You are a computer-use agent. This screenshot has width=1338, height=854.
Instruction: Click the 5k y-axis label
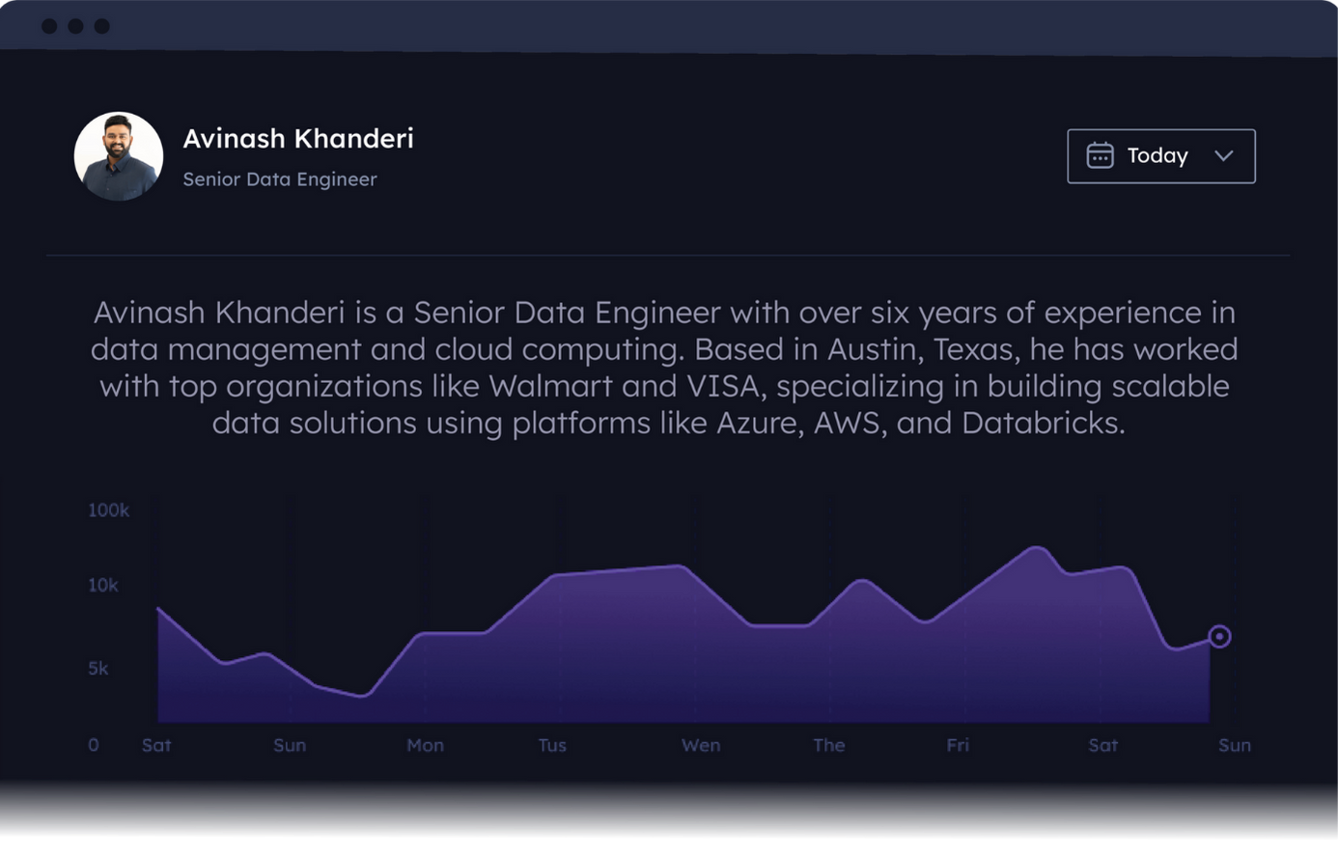pyautogui.click(x=98, y=668)
